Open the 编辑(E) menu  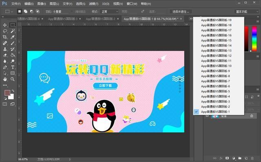(x=29, y=4)
